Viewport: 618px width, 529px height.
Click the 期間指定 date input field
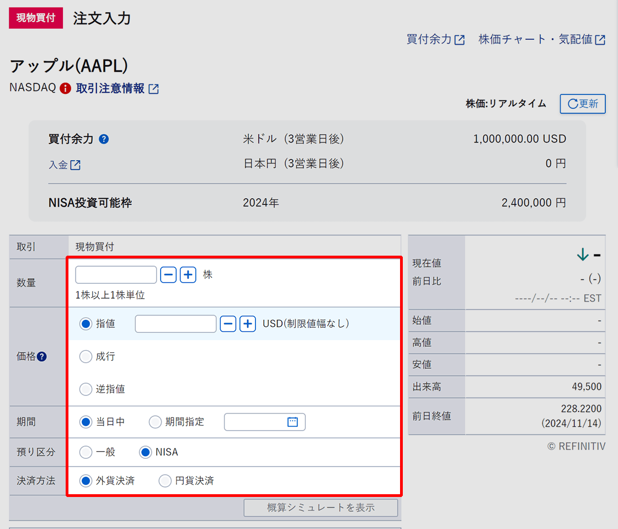tap(264, 422)
